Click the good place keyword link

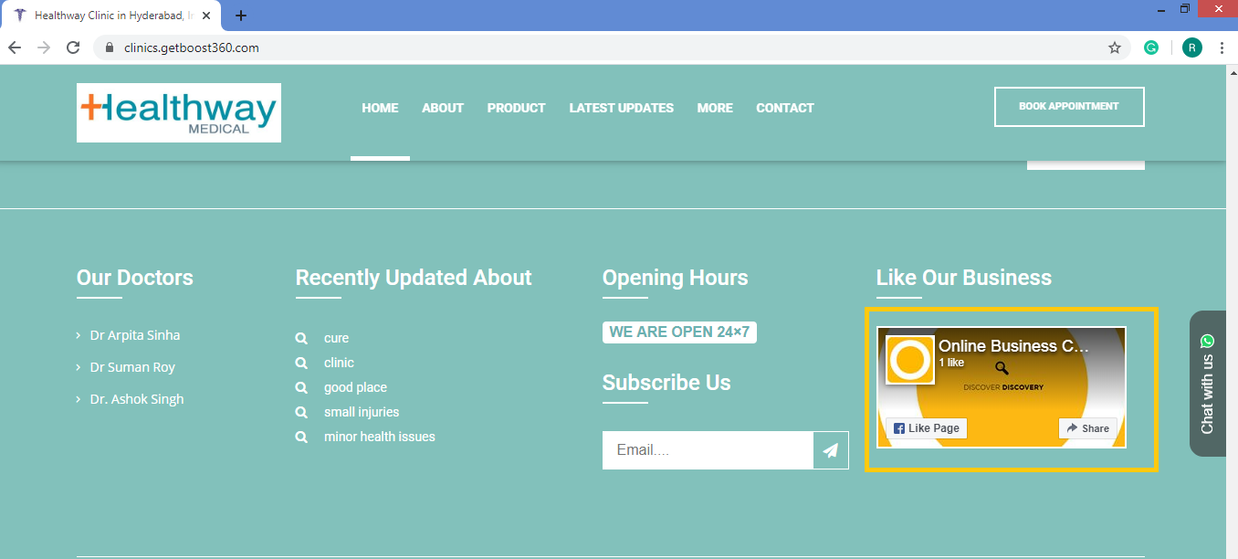355,387
